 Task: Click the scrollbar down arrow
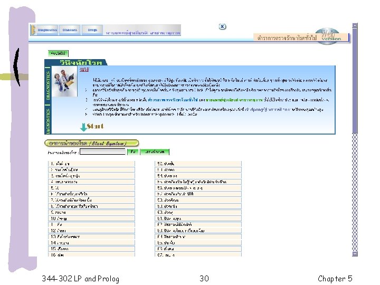[x=355, y=254]
